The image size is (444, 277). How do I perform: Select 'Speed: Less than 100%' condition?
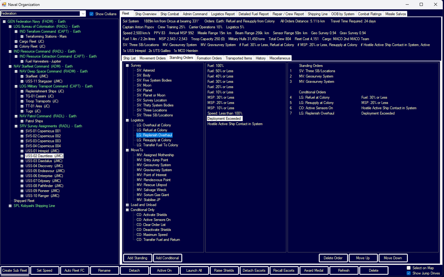click(225, 113)
